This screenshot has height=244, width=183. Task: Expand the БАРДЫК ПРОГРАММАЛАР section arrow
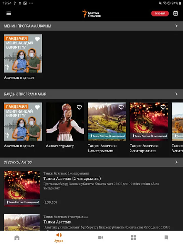(x=176, y=94)
